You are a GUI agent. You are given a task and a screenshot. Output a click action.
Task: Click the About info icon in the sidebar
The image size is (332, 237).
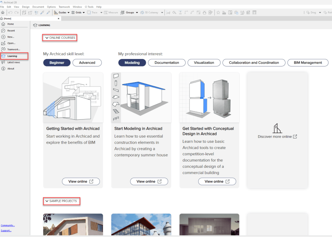pyautogui.click(x=4, y=68)
